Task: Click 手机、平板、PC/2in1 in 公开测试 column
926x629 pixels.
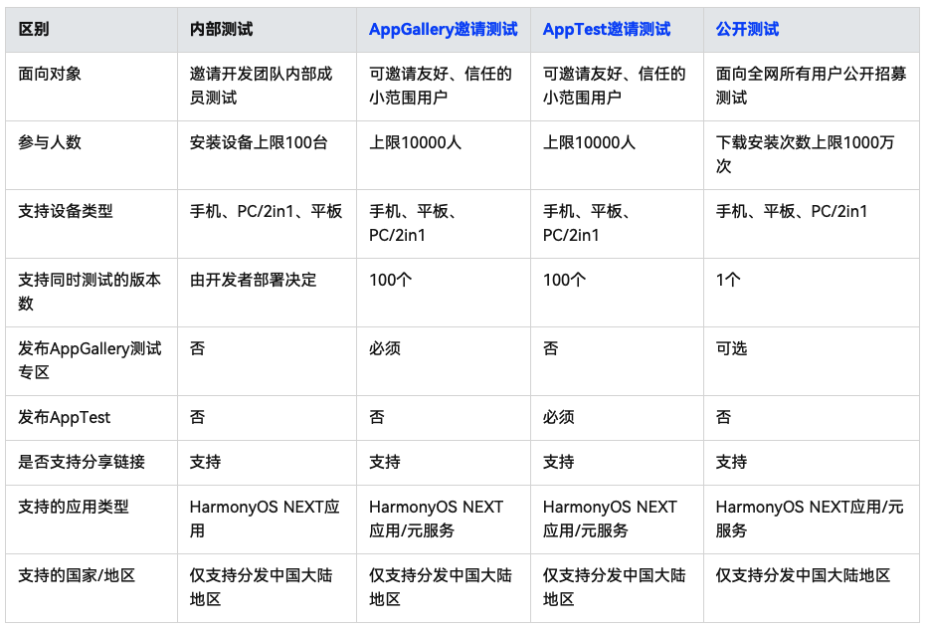Action: [792, 211]
